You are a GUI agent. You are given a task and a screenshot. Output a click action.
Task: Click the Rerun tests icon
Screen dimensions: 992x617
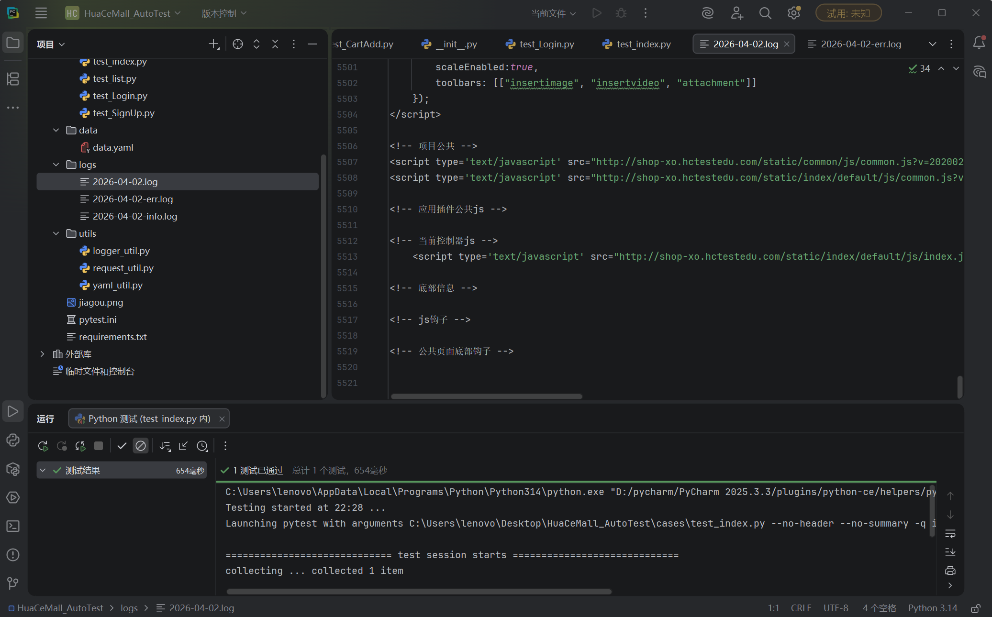click(43, 446)
